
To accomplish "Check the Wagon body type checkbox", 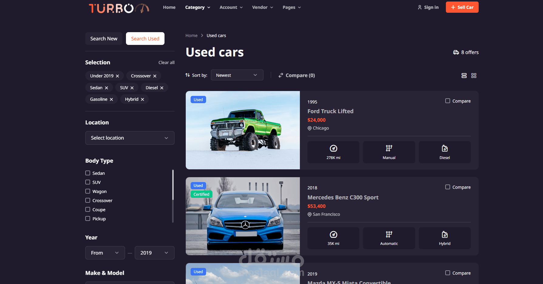I will pos(88,191).
